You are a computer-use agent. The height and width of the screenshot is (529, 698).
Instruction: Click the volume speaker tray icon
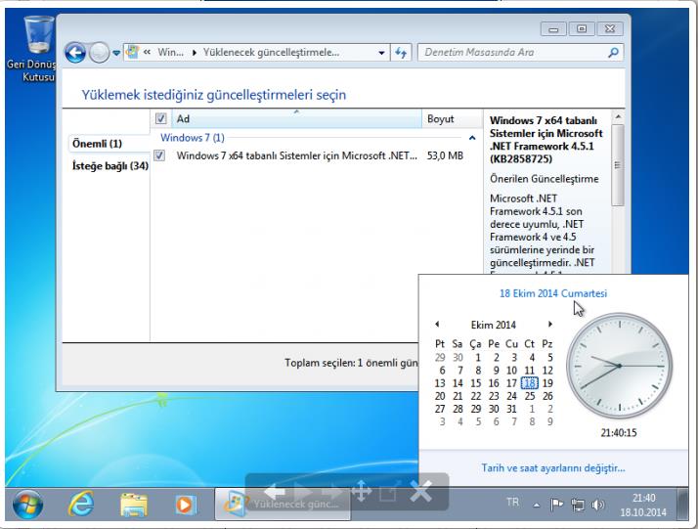coord(598,505)
